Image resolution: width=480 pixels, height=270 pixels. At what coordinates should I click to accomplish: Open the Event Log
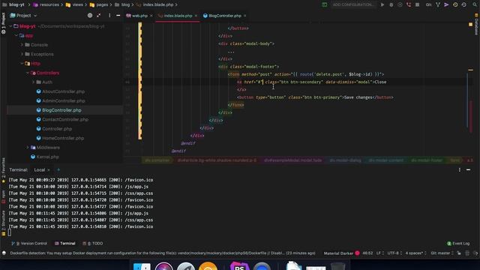pyautogui.click(x=458, y=243)
